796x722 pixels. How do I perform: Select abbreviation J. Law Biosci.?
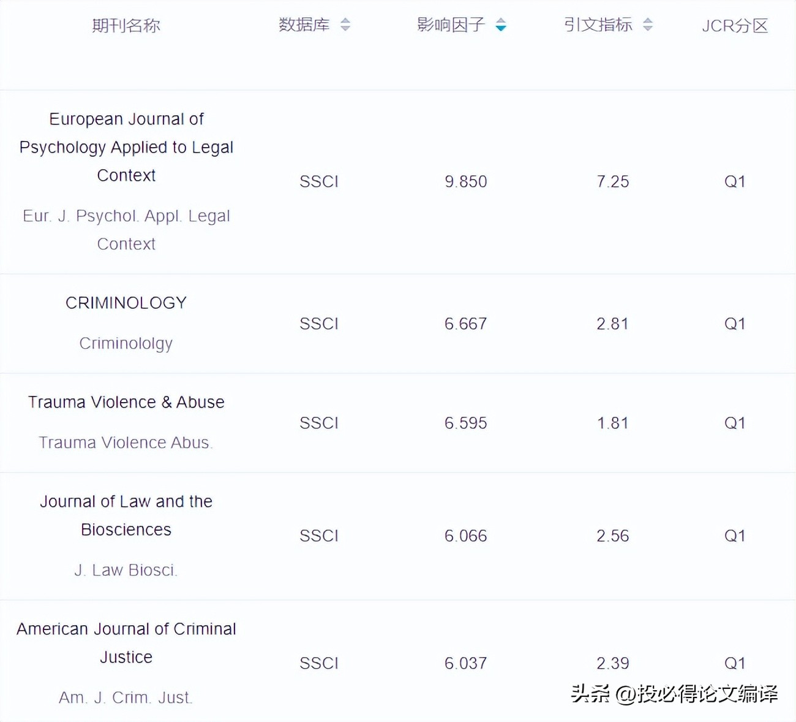coord(126,570)
